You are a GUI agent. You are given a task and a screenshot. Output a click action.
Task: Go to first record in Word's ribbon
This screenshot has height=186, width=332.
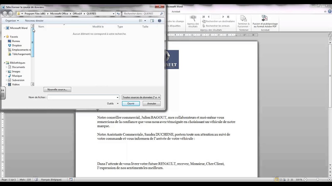click(204, 17)
